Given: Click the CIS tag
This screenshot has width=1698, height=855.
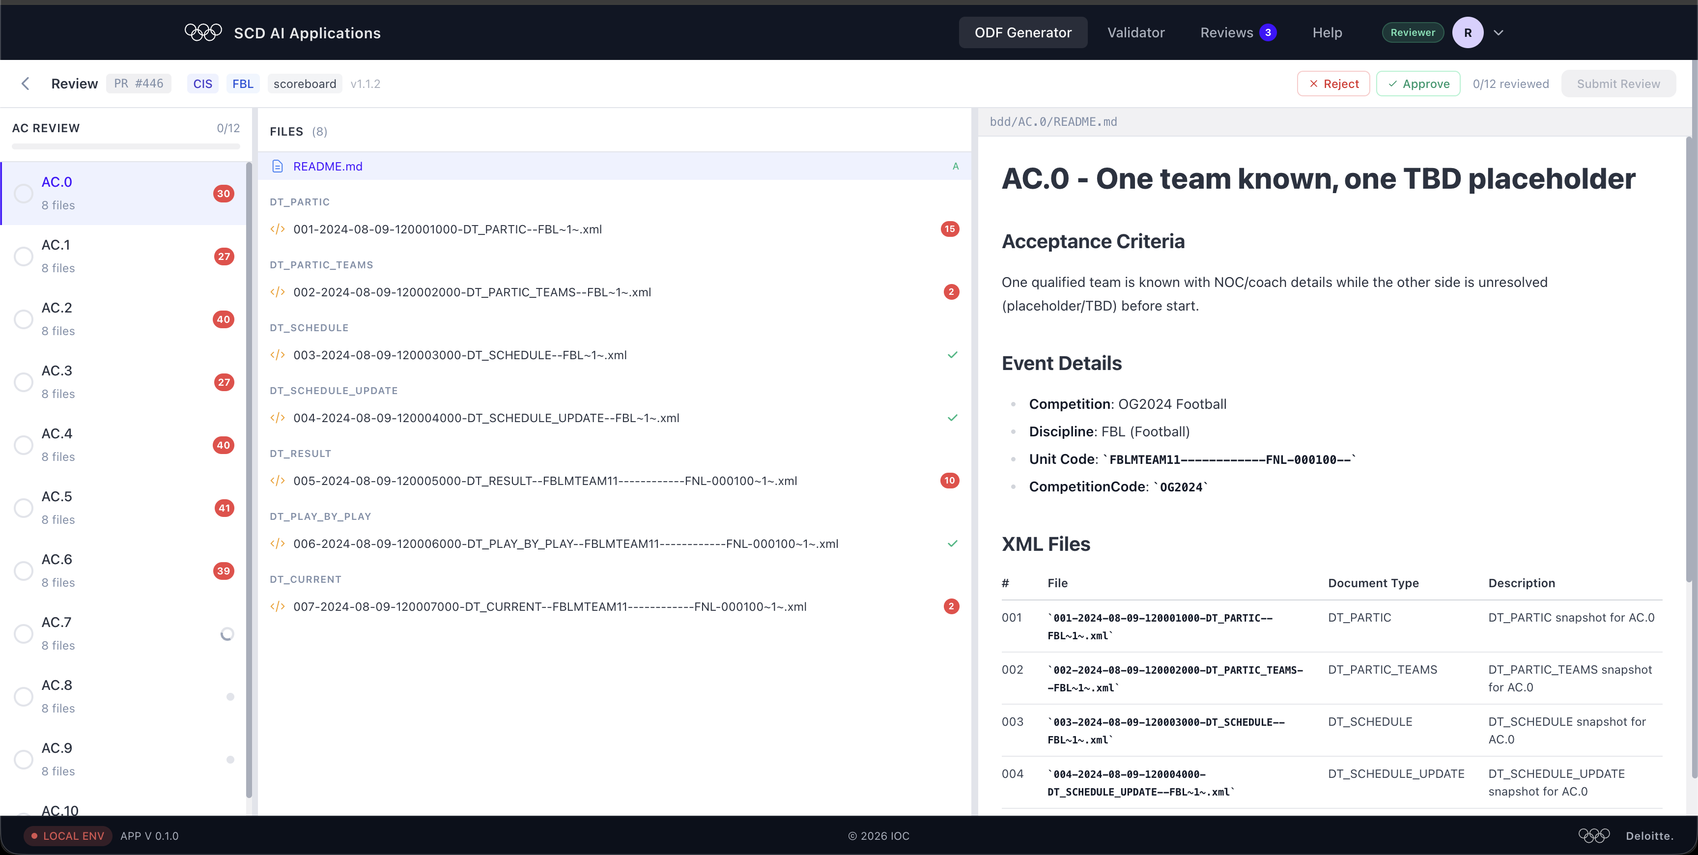Looking at the screenshot, I should pyautogui.click(x=202, y=84).
